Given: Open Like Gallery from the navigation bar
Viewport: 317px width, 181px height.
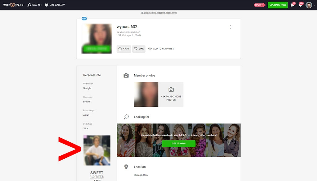Looking at the screenshot, I should point(55,5).
